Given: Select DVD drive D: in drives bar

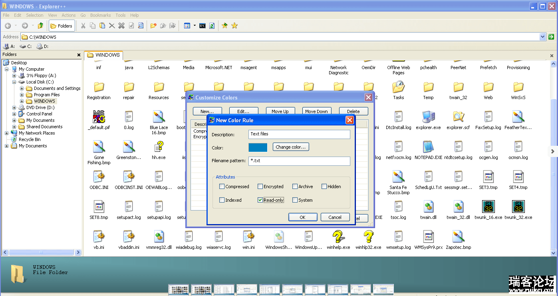Looking at the screenshot, I should click(x=42, y=46).
